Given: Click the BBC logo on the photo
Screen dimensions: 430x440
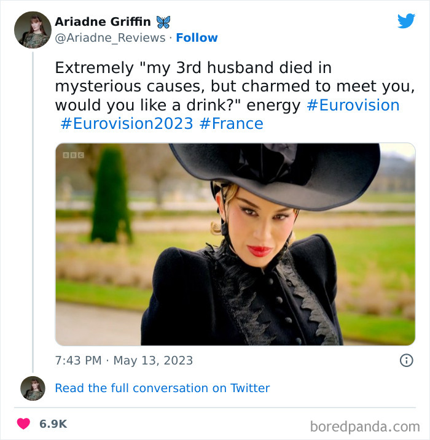Looking at the screenshot, I should 73,156.
